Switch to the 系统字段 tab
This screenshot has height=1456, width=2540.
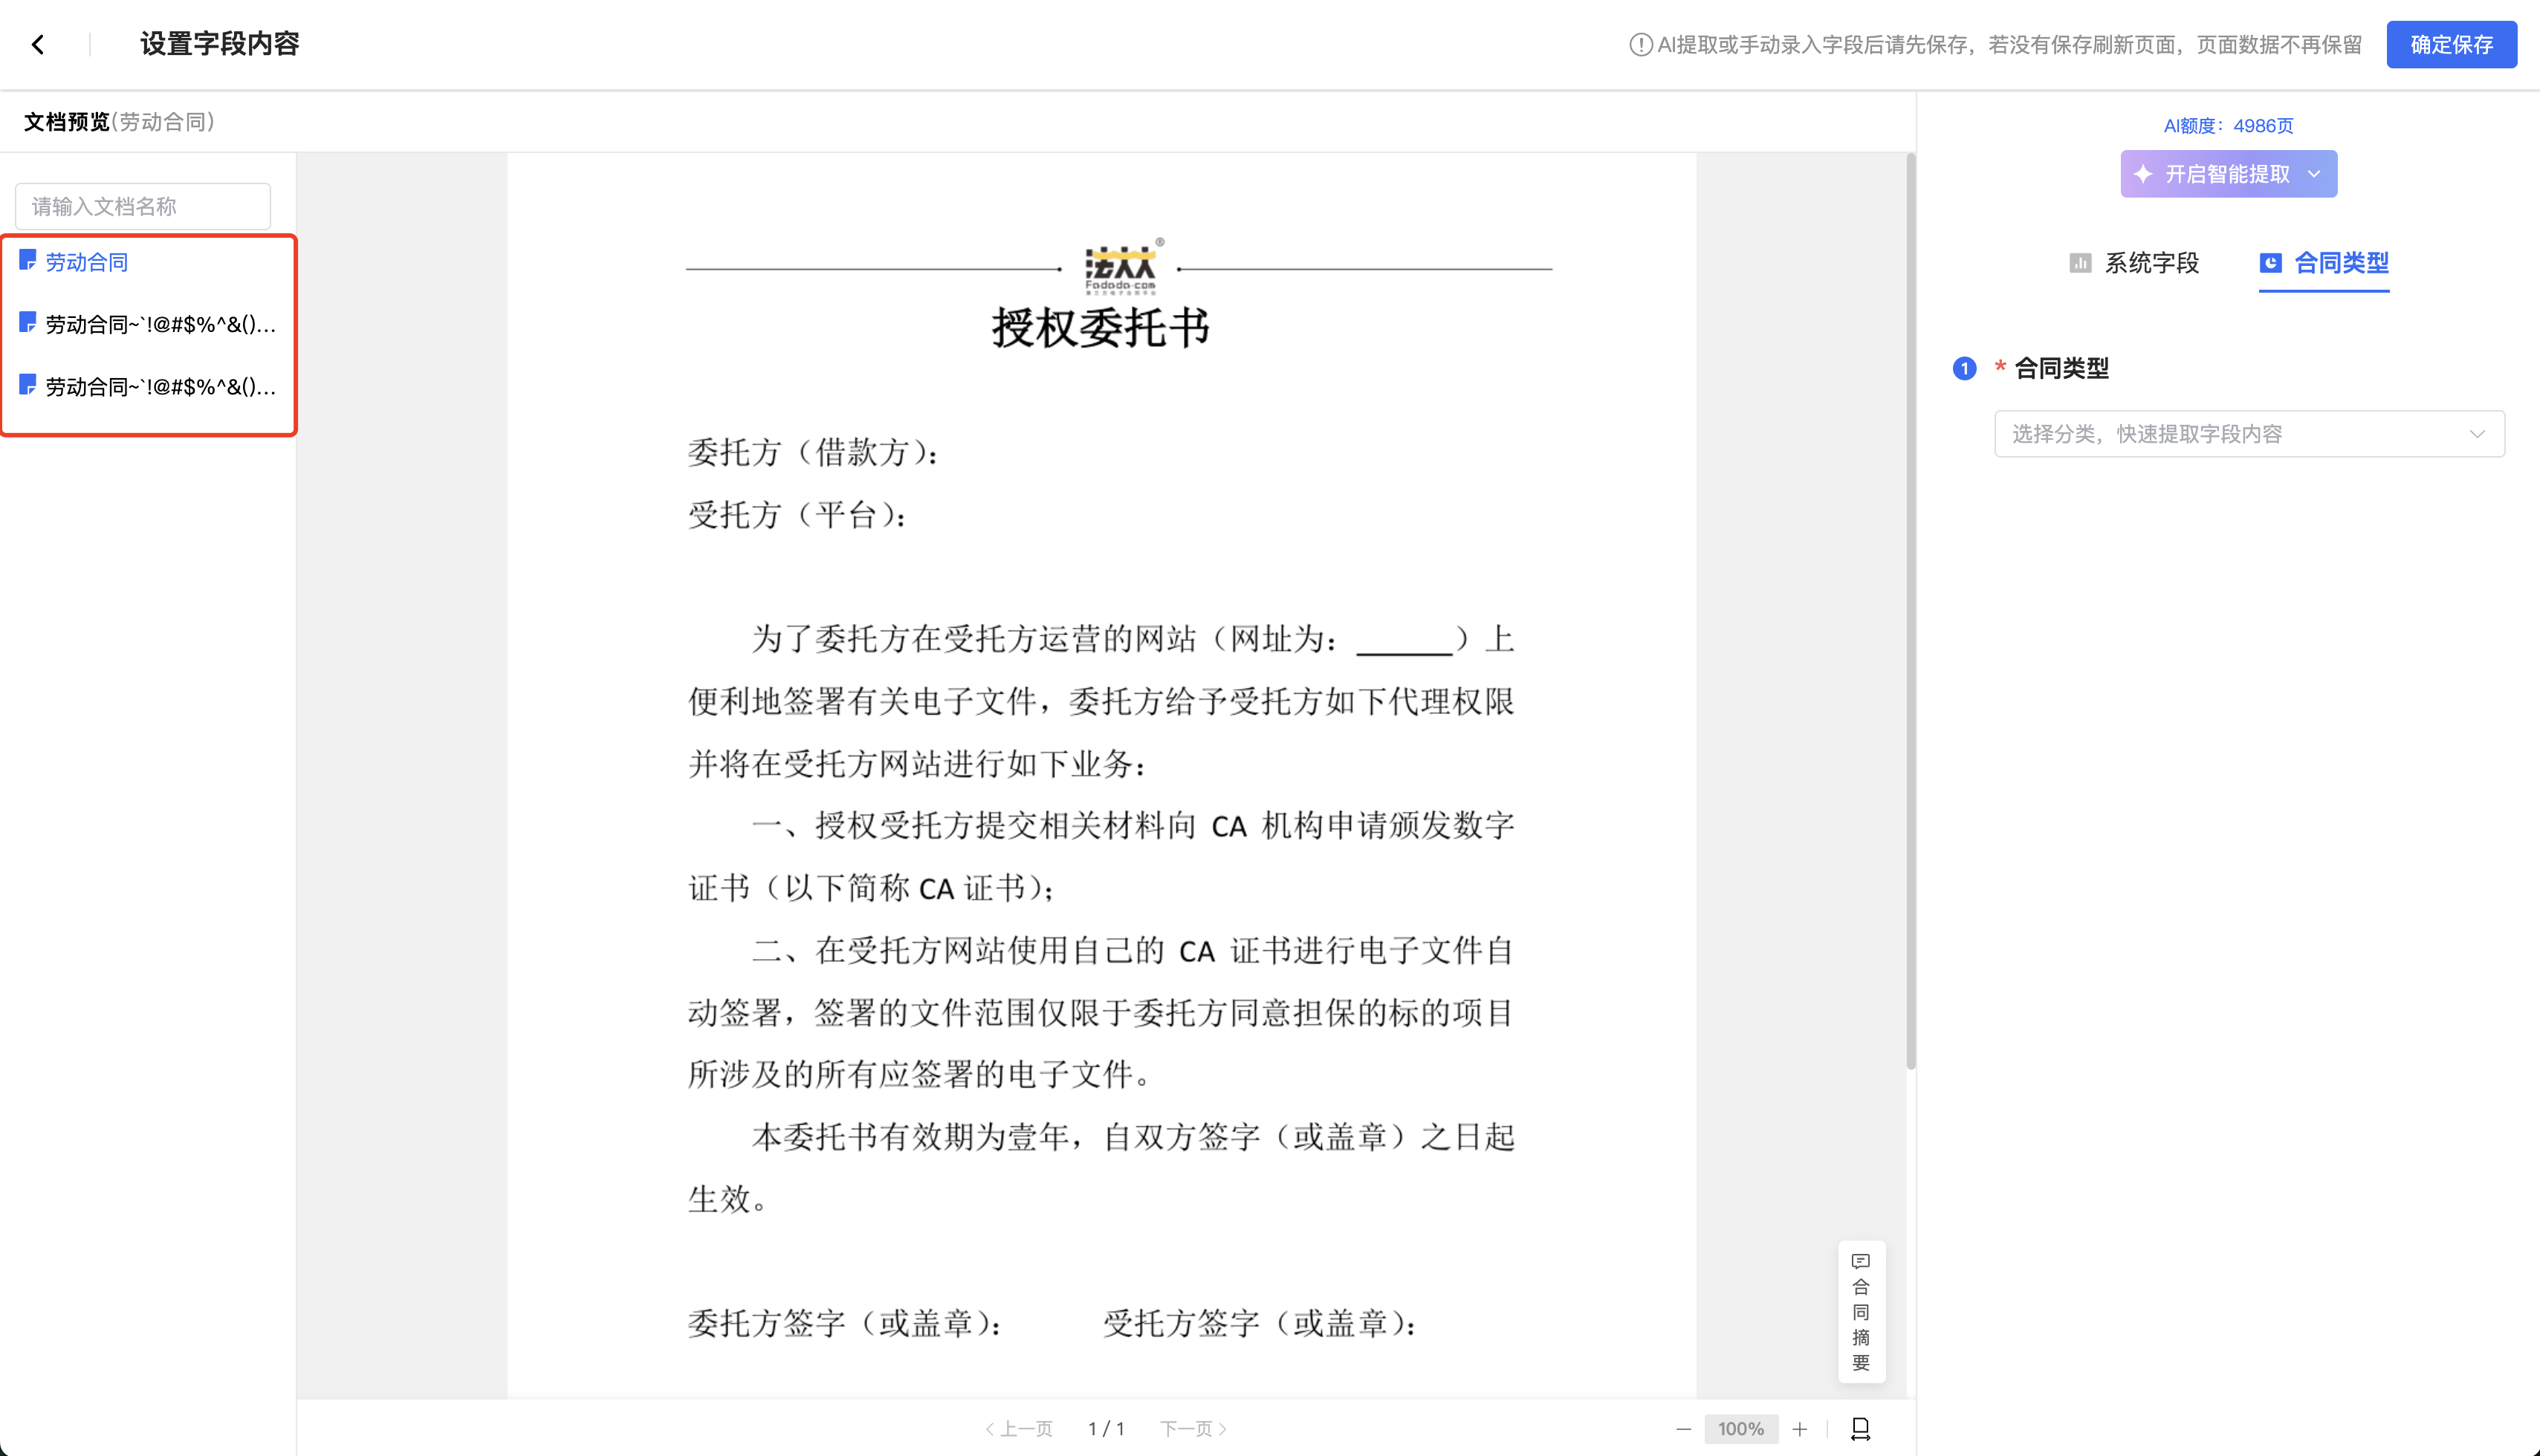(2135, 263)
